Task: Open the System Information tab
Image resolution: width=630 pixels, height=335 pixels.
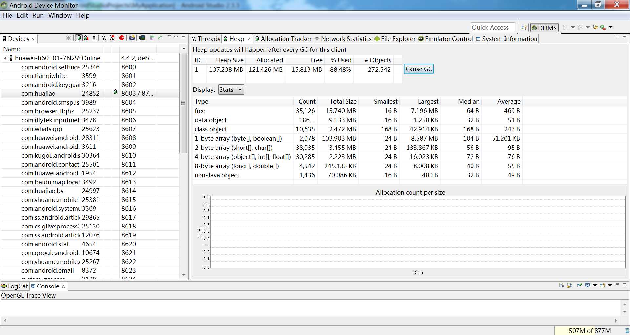Action: click(507, 39)
